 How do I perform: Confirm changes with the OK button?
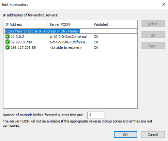click(x=126, y=134)
